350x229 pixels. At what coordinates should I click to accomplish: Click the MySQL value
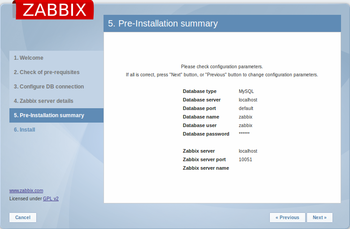pyautogui.click(x=246, y=91)
